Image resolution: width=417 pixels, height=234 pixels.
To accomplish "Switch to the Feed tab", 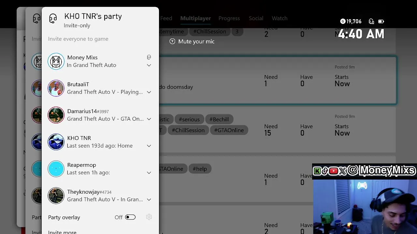I will pyautogui.click(x=166, y=18).
